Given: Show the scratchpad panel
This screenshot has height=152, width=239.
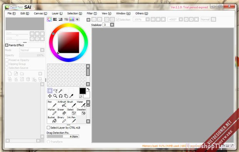Looking at the screenshot, I should [x=77, y=19].
